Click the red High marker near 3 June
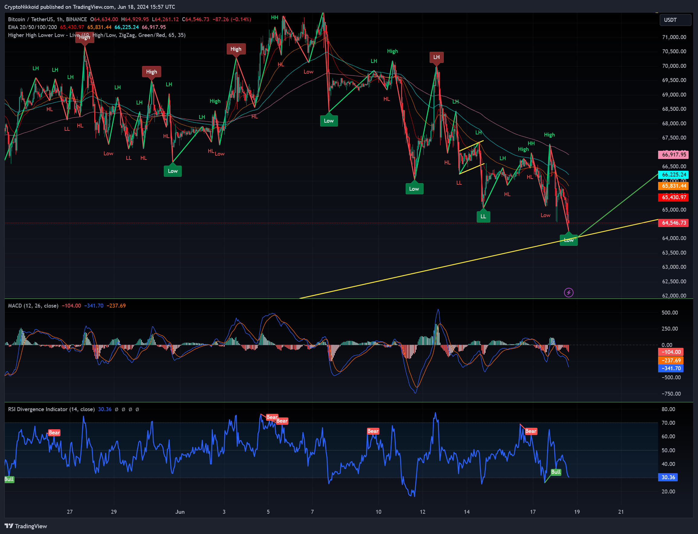 (x=236, y=49)
